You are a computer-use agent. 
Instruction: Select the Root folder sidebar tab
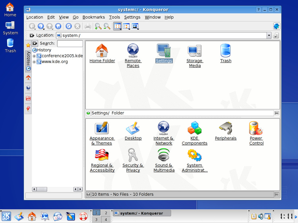click(x=28, y=98)
